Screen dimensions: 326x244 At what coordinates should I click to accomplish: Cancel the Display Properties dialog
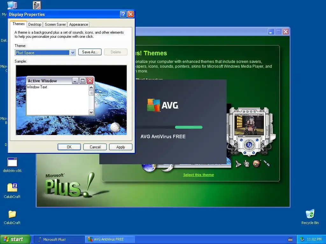click(95, 147)
